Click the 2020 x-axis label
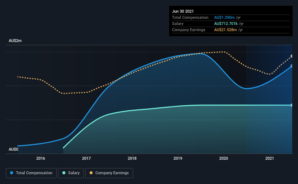This screenshot has height=184, width=298. click(x=224, y=158)
